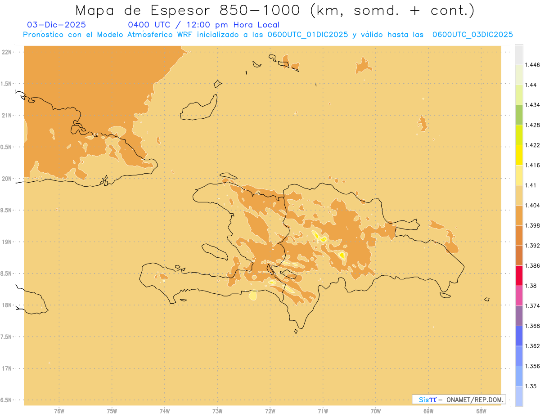540x417 pixels.
Task: Click the WRF model forecast subtitle line
Action: tap(268, 35)
